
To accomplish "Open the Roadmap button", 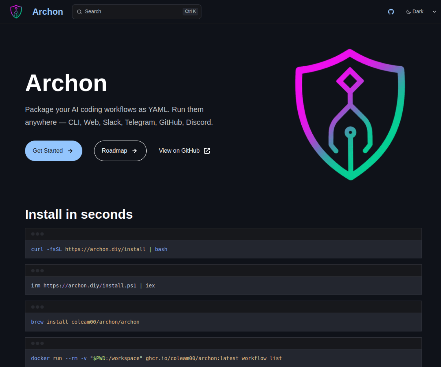I will click(120, 151).
